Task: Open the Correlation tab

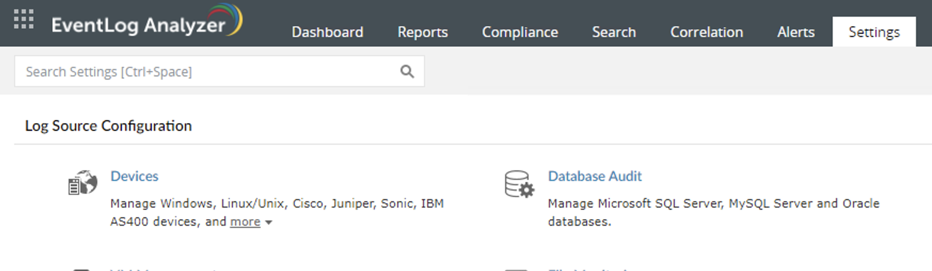Action: (x=706, y=32)
